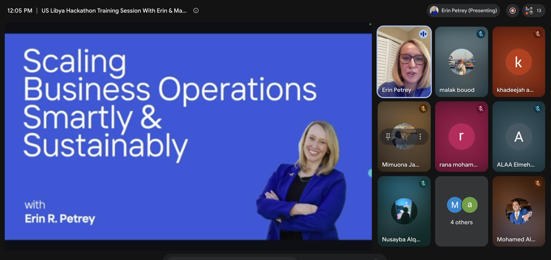Screen dimensions: 551x260
Task: Click the "ALAA Elmeh..." name label
Action: click(516, 165)
